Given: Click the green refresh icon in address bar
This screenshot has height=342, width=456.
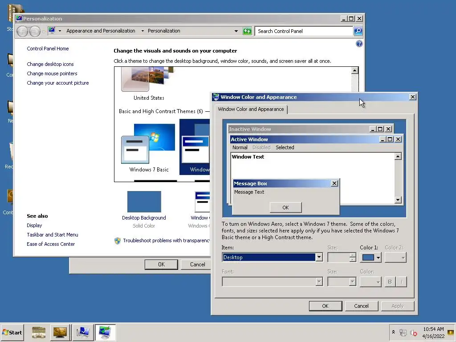Looking at the screenshot, I should [x=247, y=31].
